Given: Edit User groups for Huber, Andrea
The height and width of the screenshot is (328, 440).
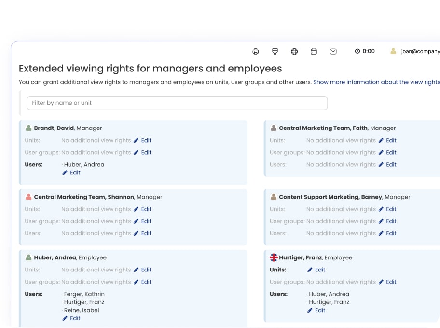Looking at the screenshot, I should (x=143, y=282).
